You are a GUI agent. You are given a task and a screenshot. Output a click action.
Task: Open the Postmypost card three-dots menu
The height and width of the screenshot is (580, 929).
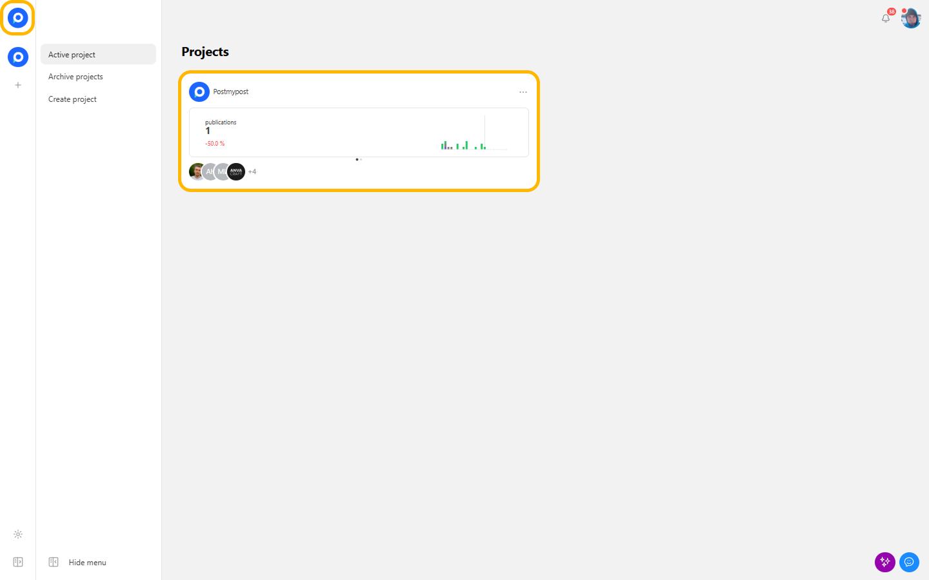(x=523, y=92)
